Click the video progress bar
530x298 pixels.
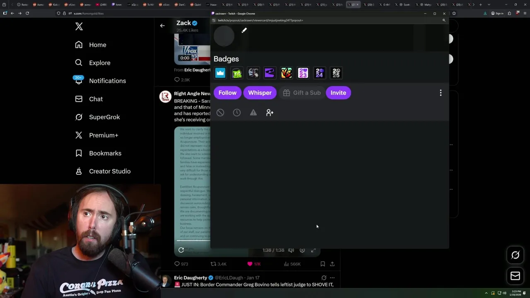pos(193,240)
